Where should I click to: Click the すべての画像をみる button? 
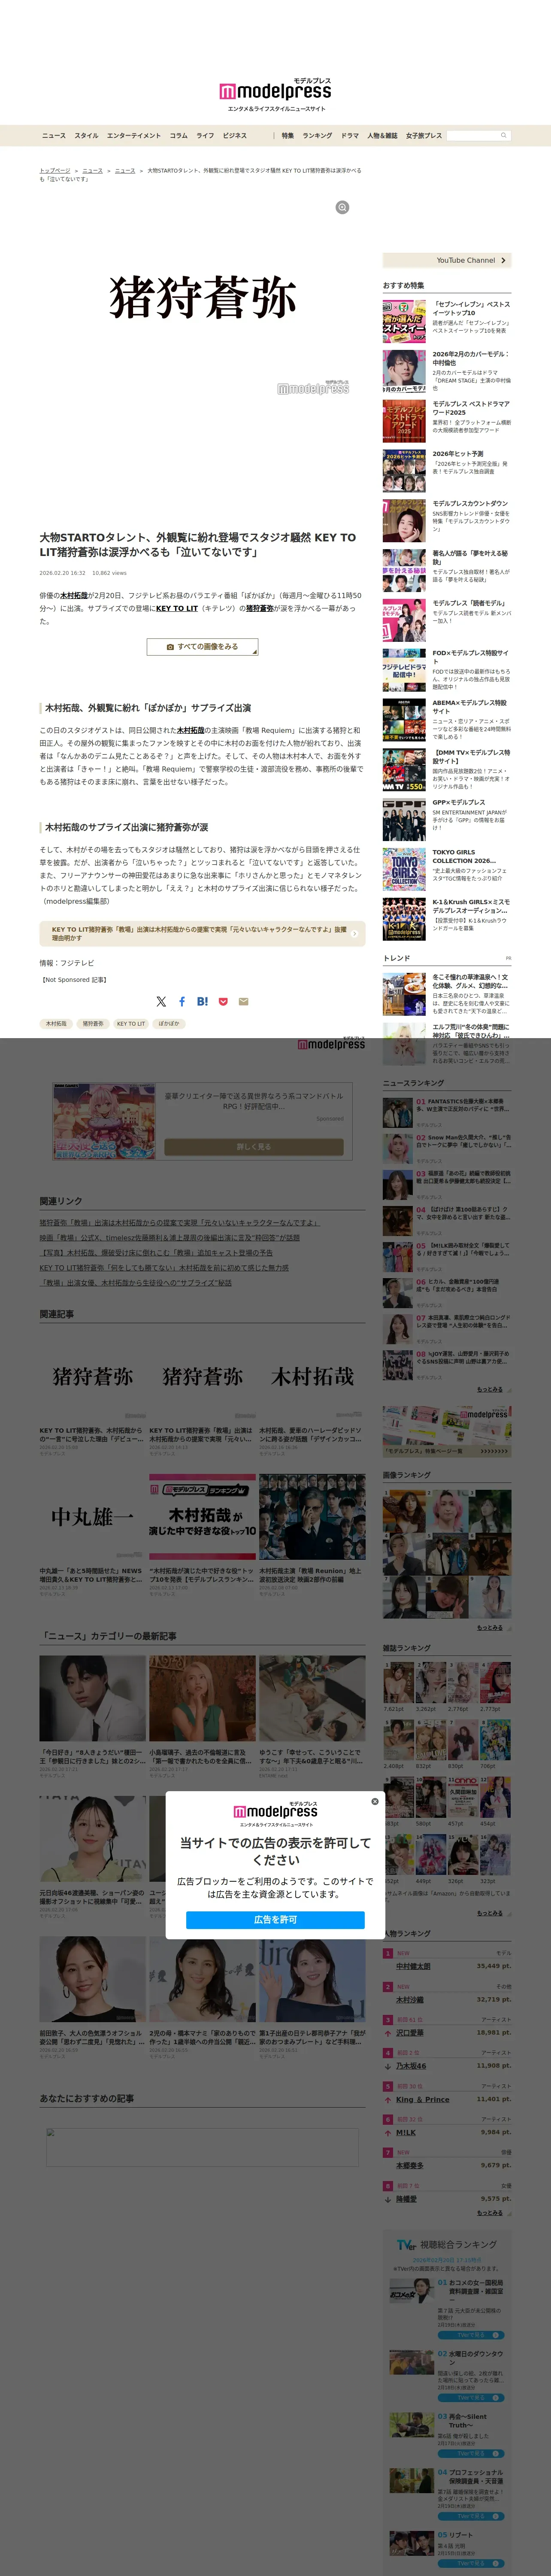pos(202,647)
